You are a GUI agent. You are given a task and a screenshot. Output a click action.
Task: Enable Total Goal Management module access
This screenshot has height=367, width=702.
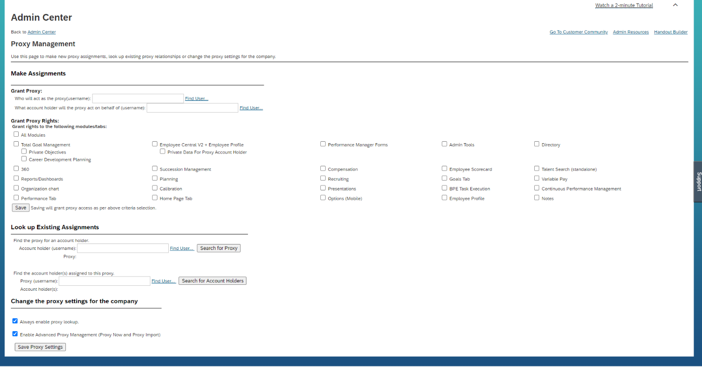16,144
